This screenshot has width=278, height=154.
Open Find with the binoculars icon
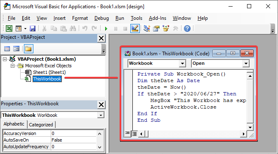coord(73,28)
